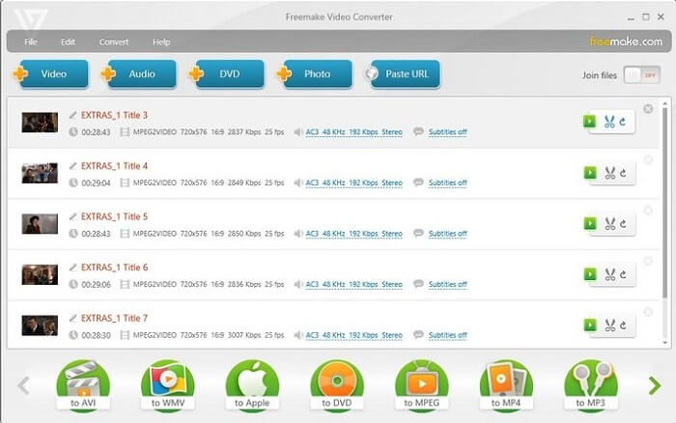Convert to MP4 format
The height and width of the screenshot is (423, 676).
[x=506, y=386]
